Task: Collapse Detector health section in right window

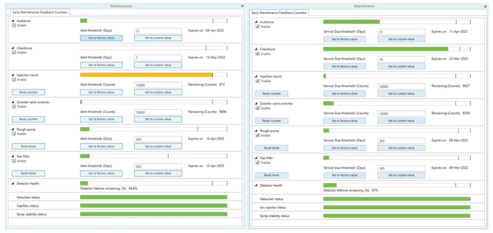Action: click(256, 185)
